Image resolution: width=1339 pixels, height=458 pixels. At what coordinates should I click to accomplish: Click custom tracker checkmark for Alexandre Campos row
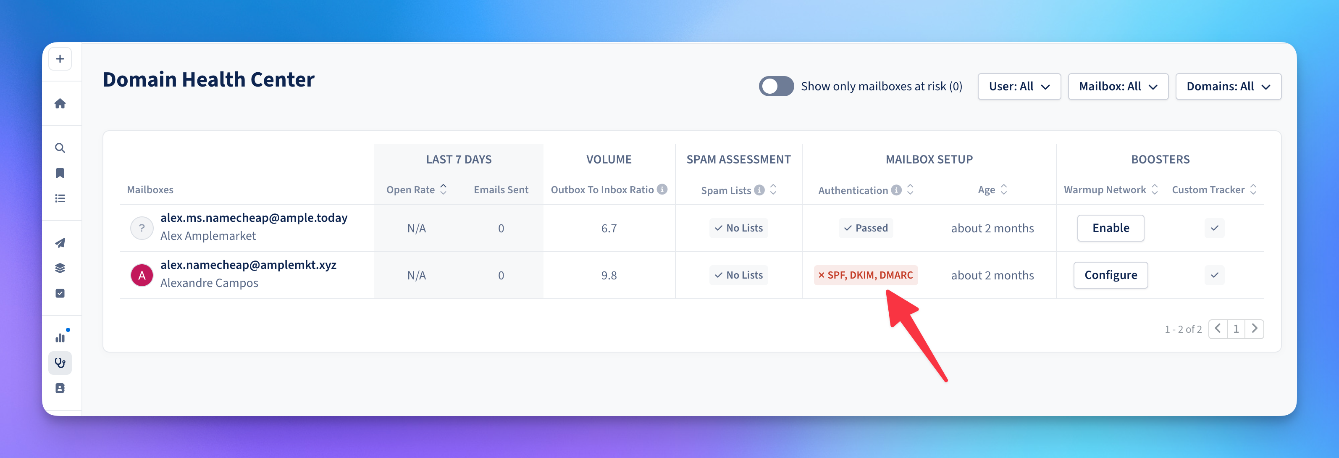[x=1214, y=275]
